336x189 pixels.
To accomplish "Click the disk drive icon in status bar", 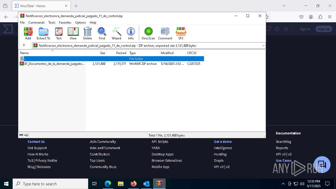I will 21,135.
